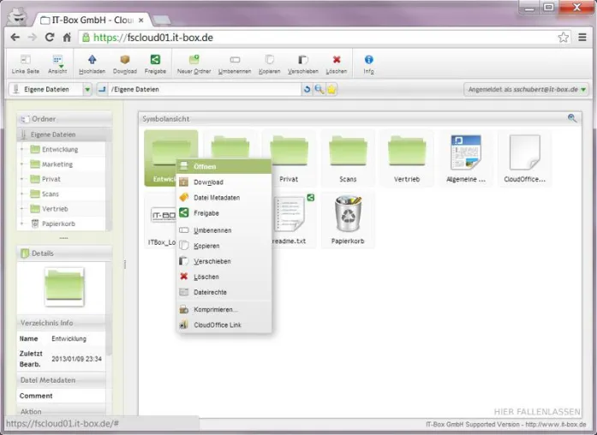
Task: Select Privat in the folder tree
Action: (51, 179)
